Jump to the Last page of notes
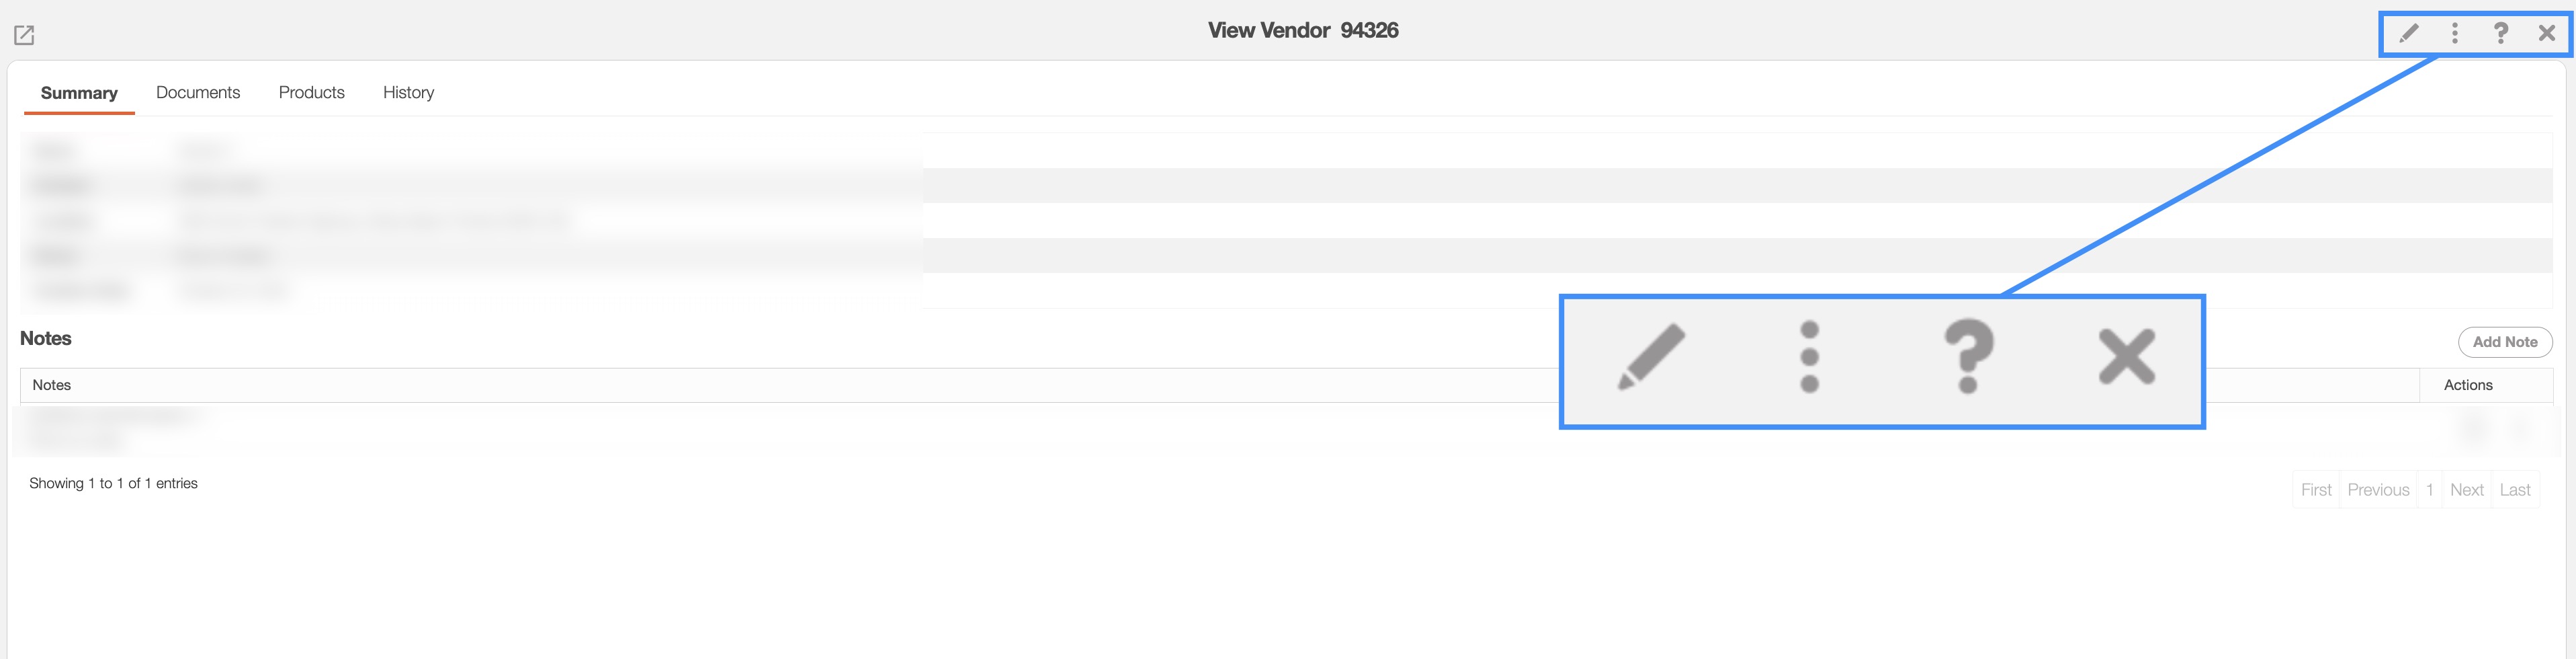2576x659 pixels. tap(2515, 490)
